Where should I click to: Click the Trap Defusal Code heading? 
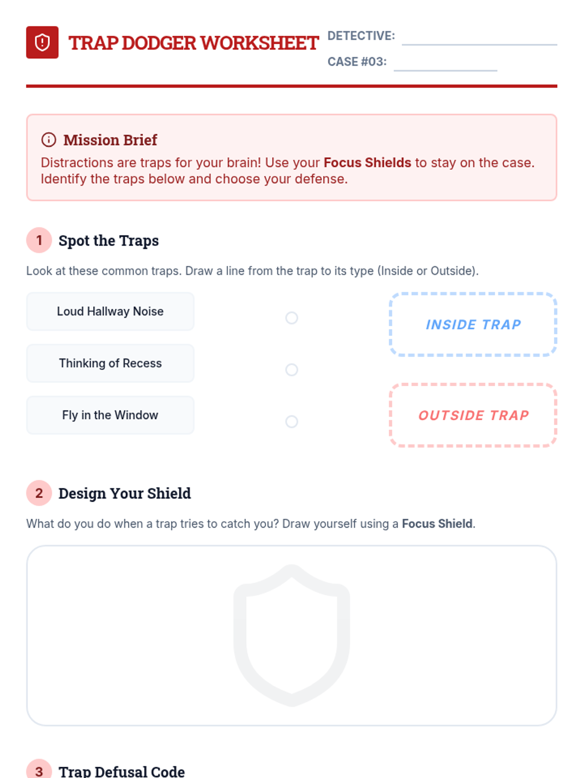click(x=121, y=771)
